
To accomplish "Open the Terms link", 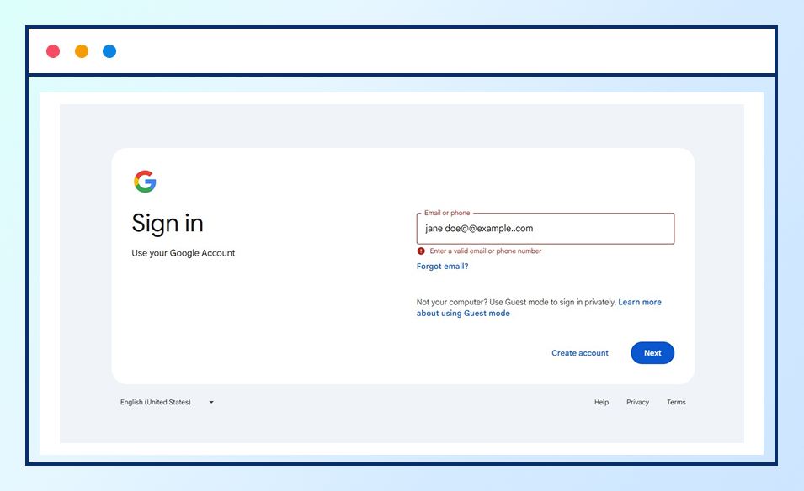I will pos(676,402).
